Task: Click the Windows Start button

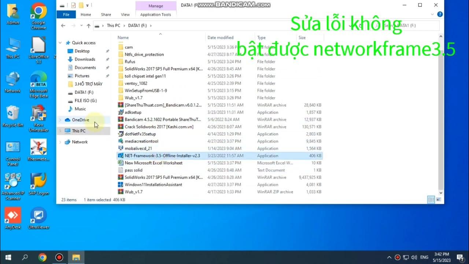Action: pos(8,257)
